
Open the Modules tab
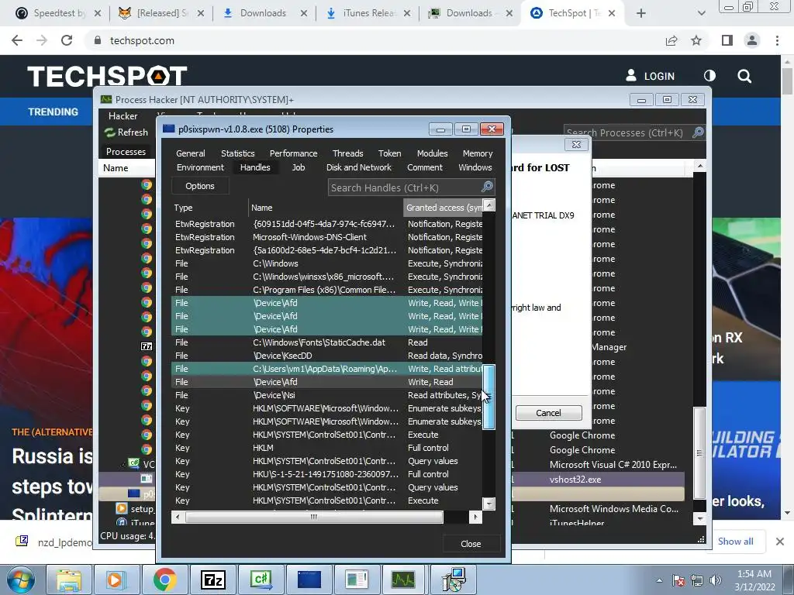point(432,153)
